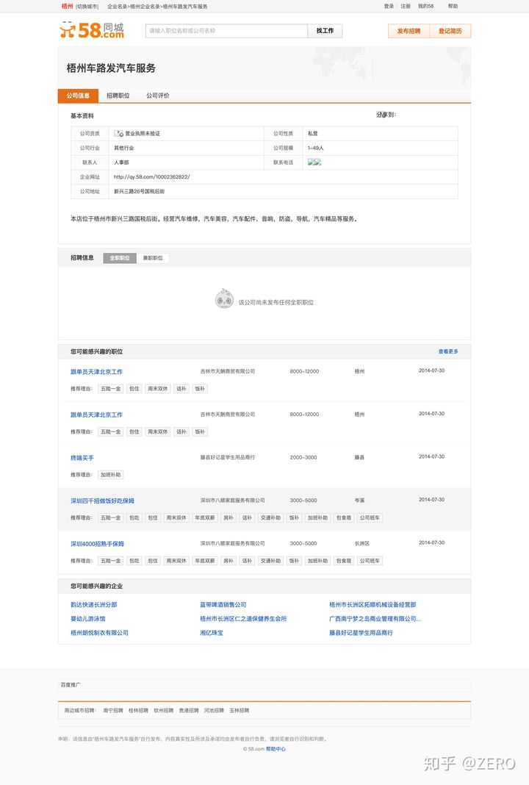Click 切换城市 in the top bar
Screen dimensions: 529x785
coord(87,7)
